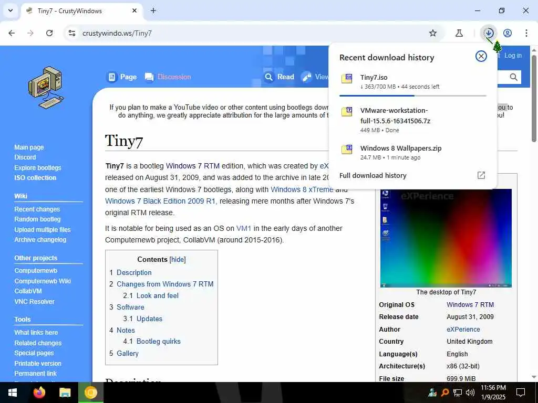This screenshot has height=403, width=538.
Task: Open Windows 7 Black Edition 2009 R1 link
Action: point(161,201)
